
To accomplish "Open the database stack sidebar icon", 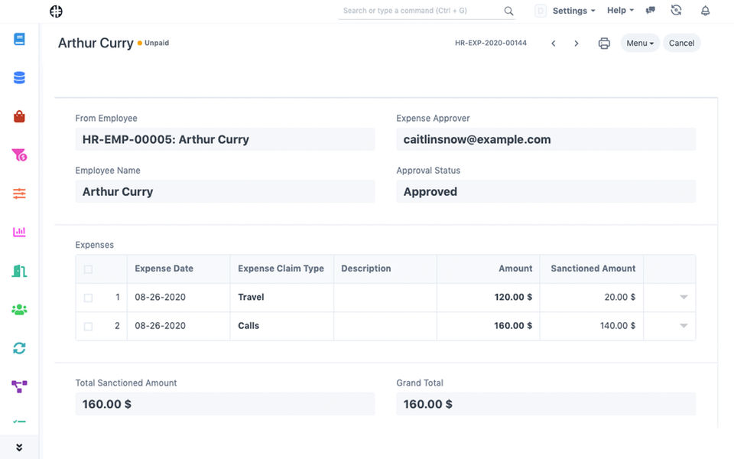I will tap(19, 77).
